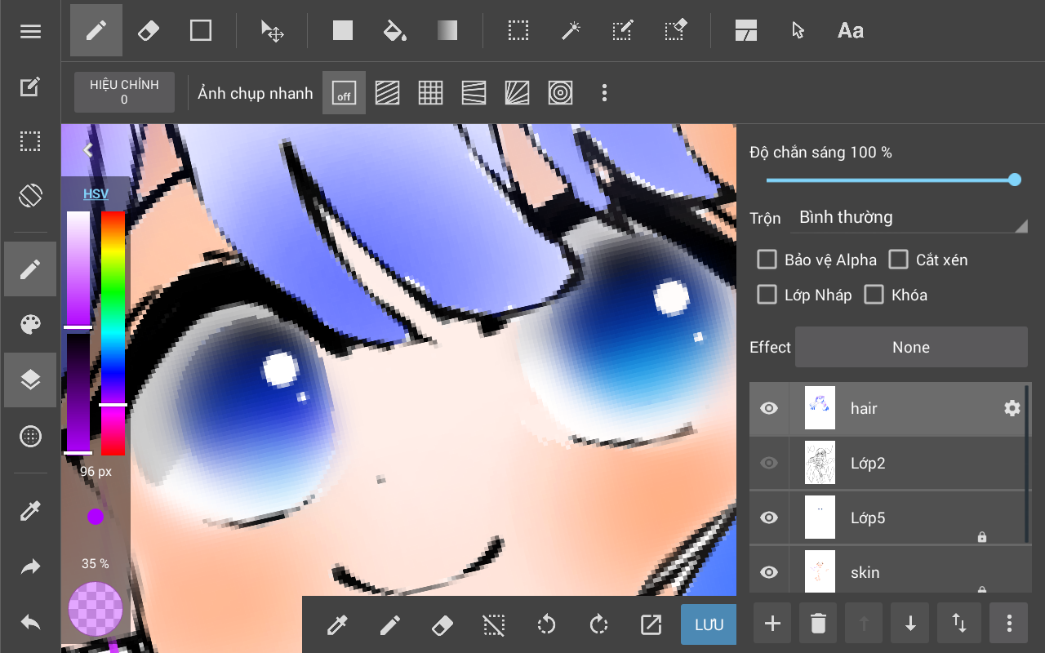
Task: Add a new layer
Action: (x=772, y=624)
